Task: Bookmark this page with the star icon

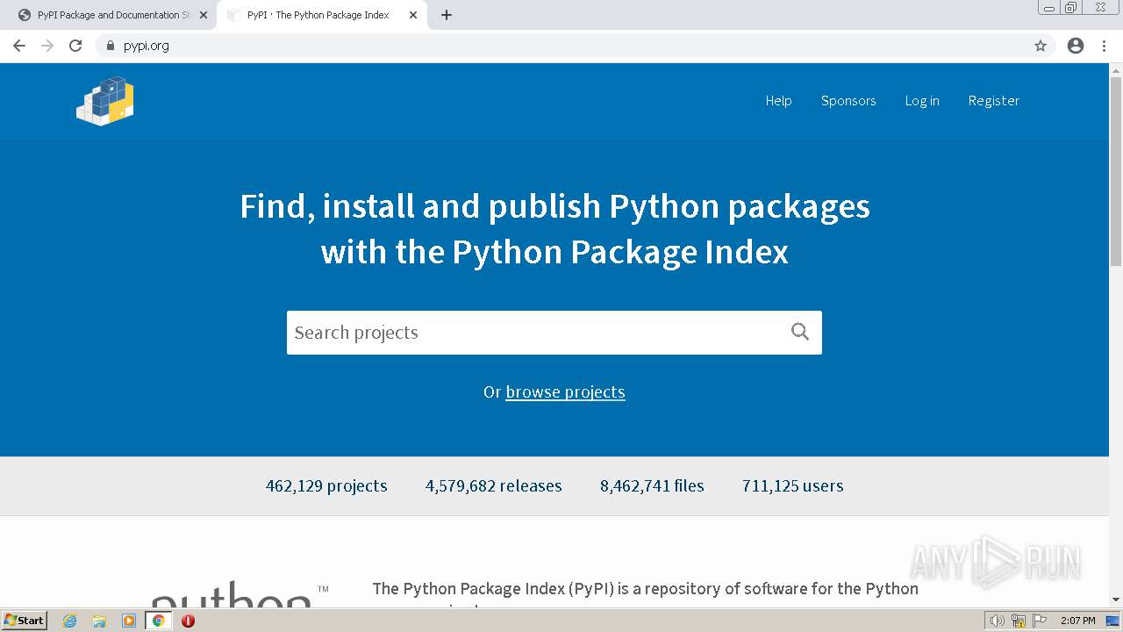Action: point(1041,46)
